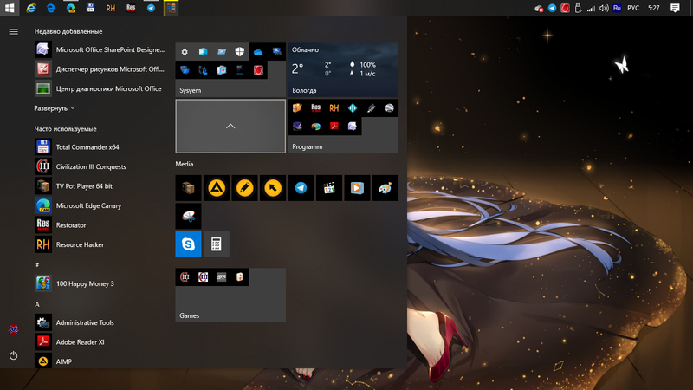The height and width of the screenshot is (390, 693).
Task: Launch Adobe Reader XI from app list
Action: click(x=100, y=341)
